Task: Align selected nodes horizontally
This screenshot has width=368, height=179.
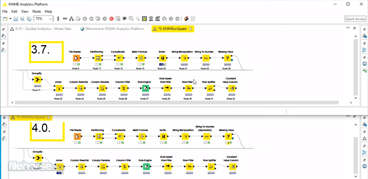Action: (x=65, y=19)
